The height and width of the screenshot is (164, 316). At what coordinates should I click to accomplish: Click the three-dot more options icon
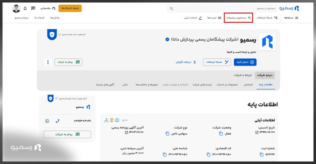pyautogui.click(x=48, y=62)
